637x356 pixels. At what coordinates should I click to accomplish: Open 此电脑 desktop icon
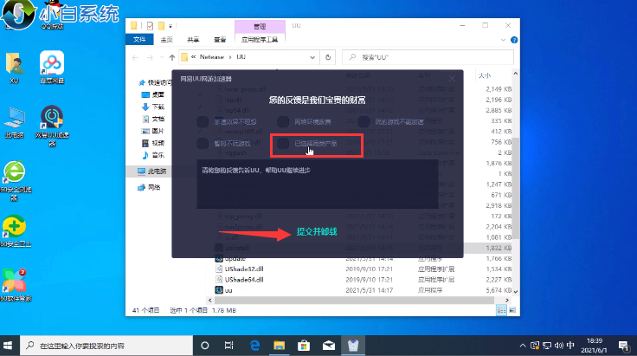[15, 122]
